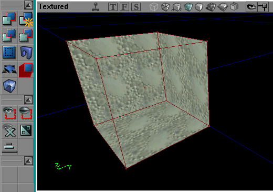Click the faded Perspective cube icon
The width and height of the screenshot is (273, 192).
point(154,7)
